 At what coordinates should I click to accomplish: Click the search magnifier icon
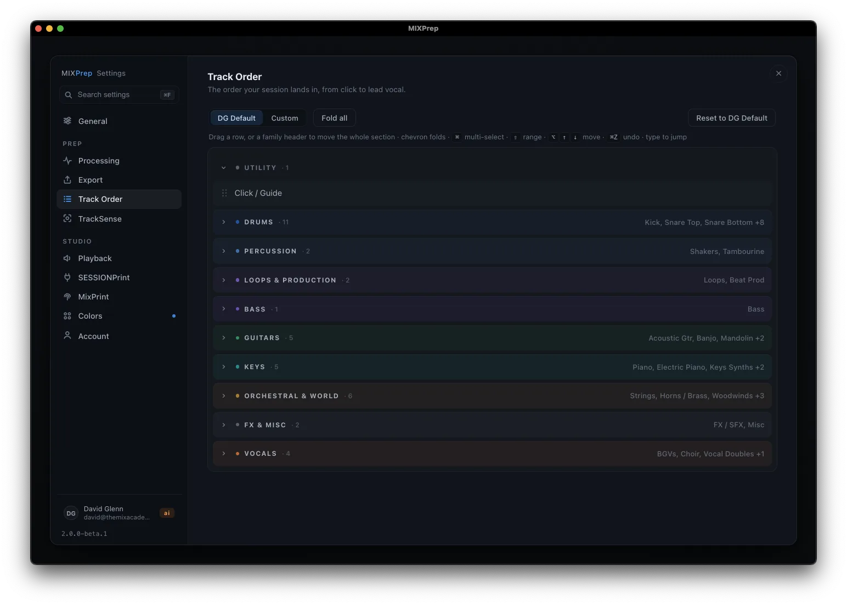(x=69, y=95)
